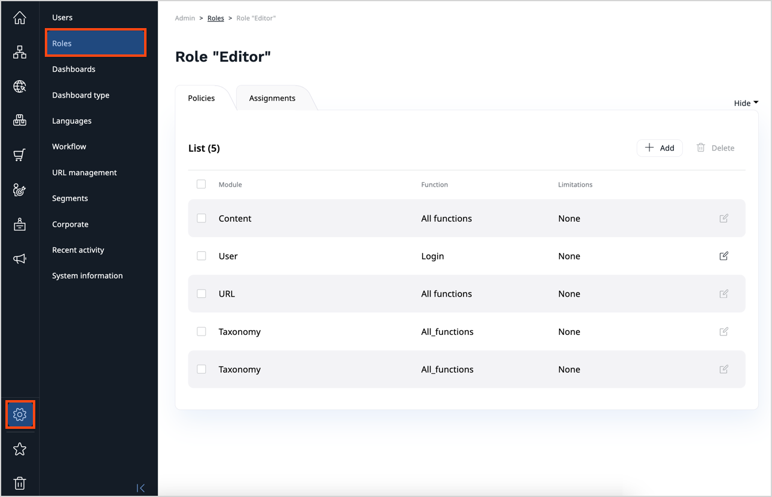Image resolution: width=772 pixels, height=497 pixels.
Task: Select URL management in the navigation list
Action: coord(84,172)
